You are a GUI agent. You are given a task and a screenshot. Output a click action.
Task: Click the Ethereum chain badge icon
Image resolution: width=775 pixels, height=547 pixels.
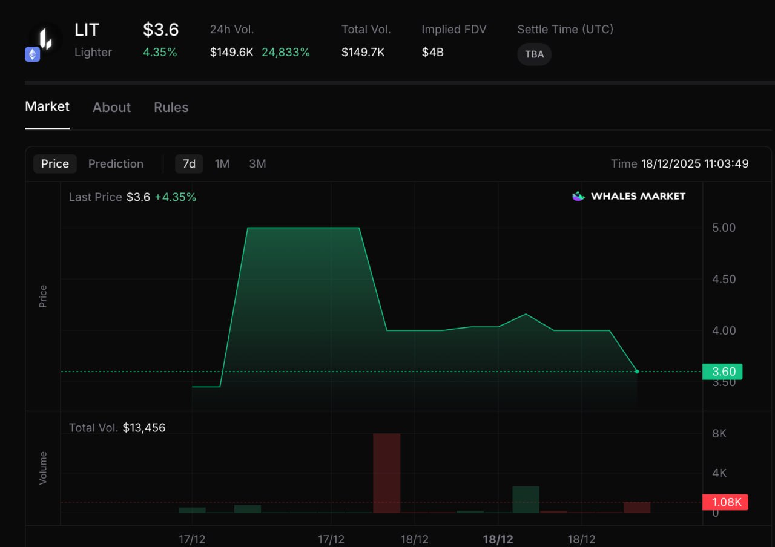32,54
